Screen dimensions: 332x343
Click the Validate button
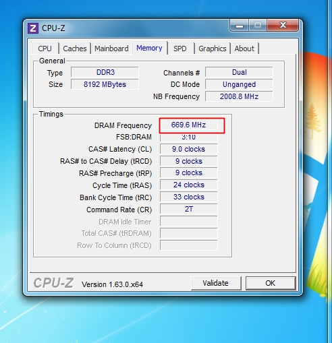pos(216,283)
